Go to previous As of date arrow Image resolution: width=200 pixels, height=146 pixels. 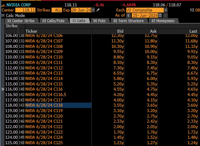(129, 16)
